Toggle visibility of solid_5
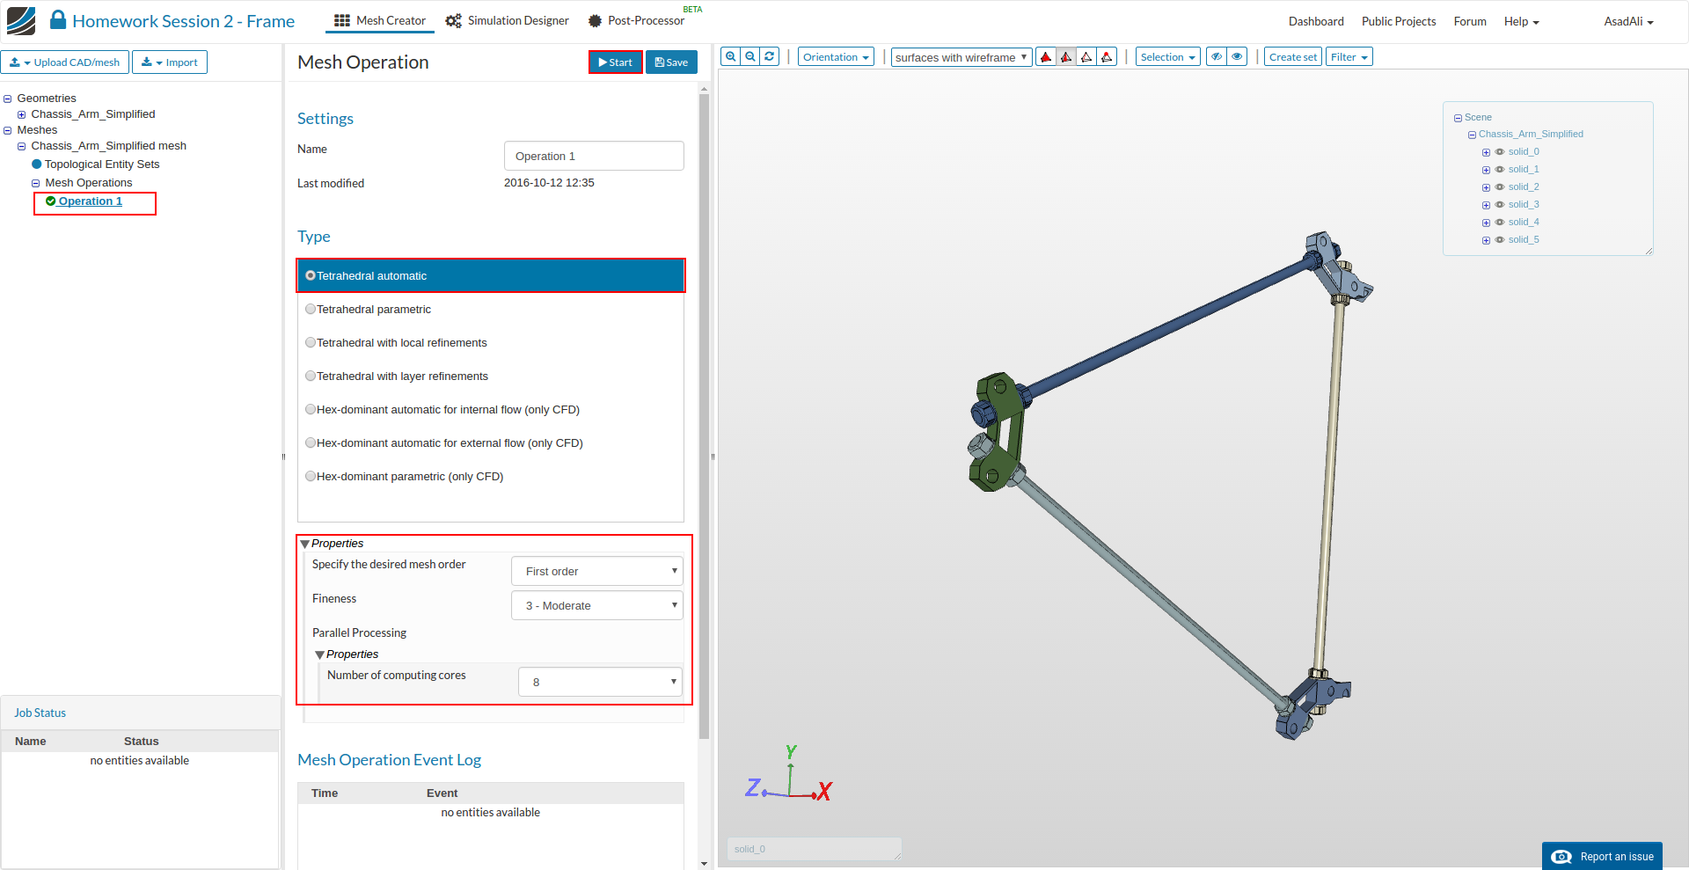This screenshot has width=1689, height=870. coord(1500,240)
